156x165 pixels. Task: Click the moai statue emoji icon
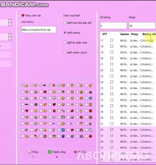tap(54, 130)
